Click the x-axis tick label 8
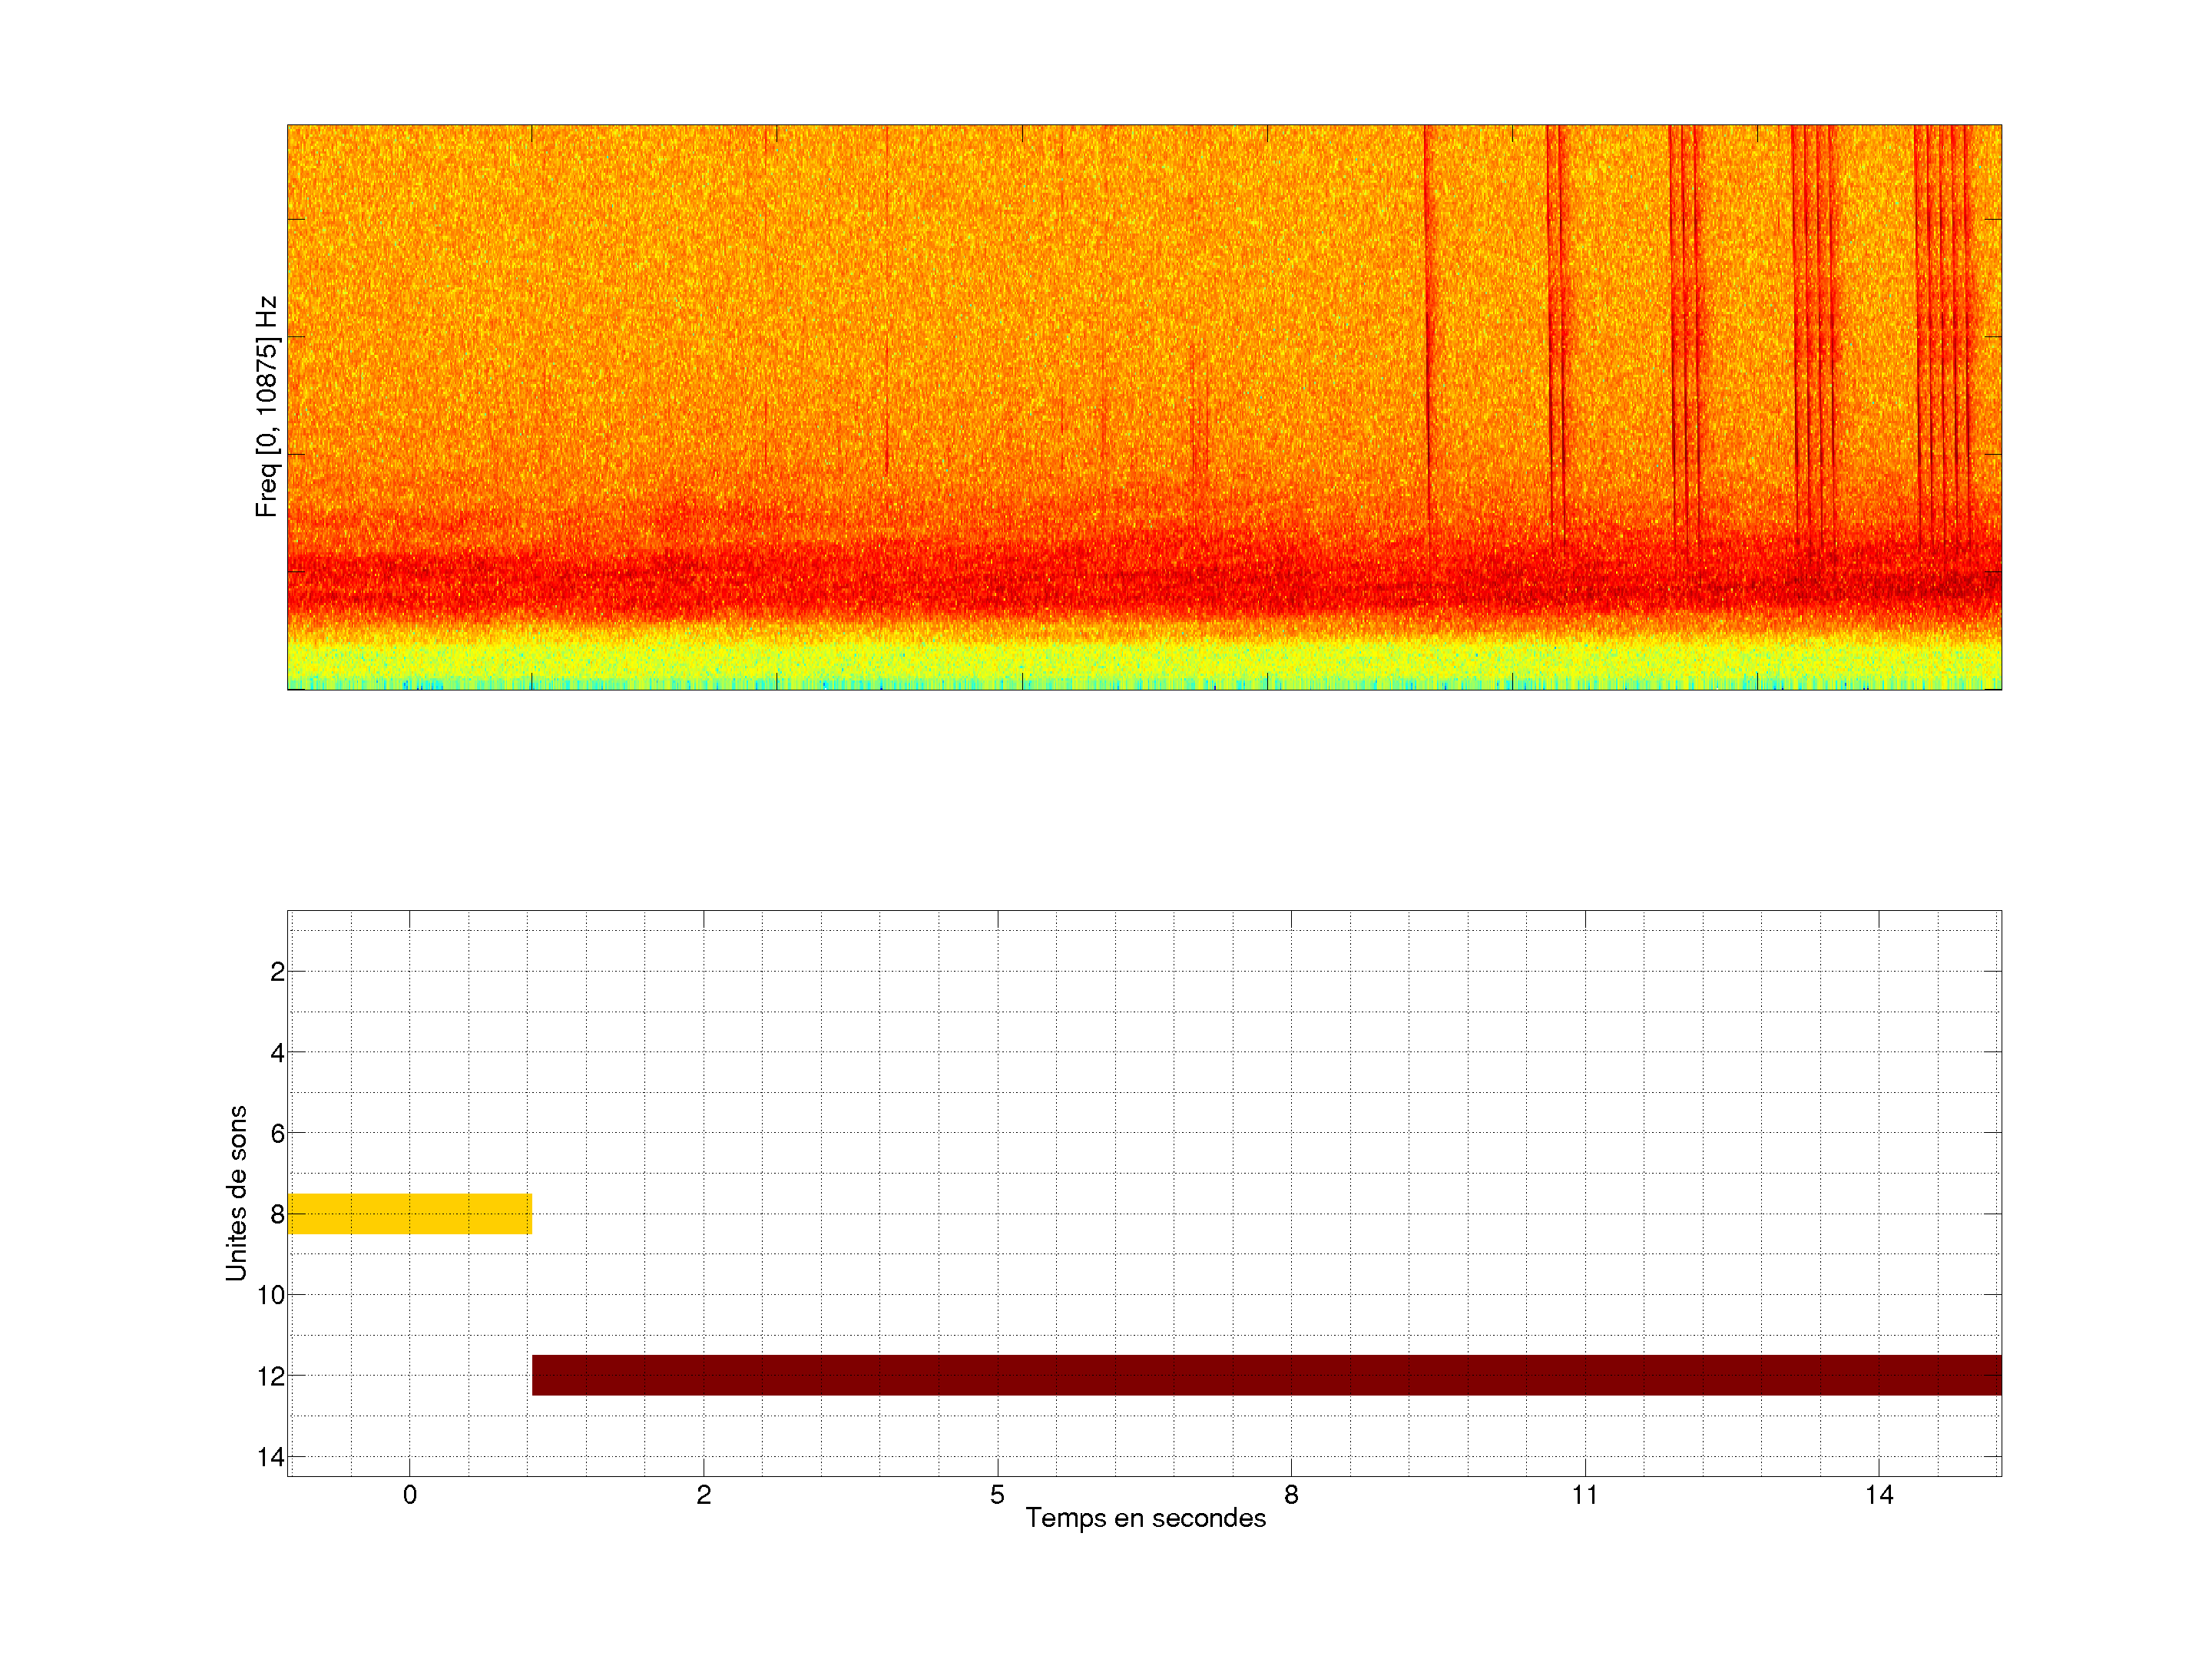Viewport: 2212px width, 1659px height. [x=1291, y=1495]
